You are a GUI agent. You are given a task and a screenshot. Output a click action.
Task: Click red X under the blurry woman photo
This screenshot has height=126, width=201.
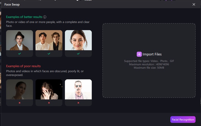point(19,103)
